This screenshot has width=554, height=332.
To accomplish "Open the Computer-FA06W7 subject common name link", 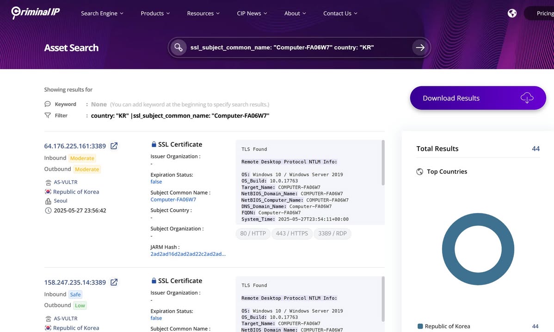I will pos(173,199).
